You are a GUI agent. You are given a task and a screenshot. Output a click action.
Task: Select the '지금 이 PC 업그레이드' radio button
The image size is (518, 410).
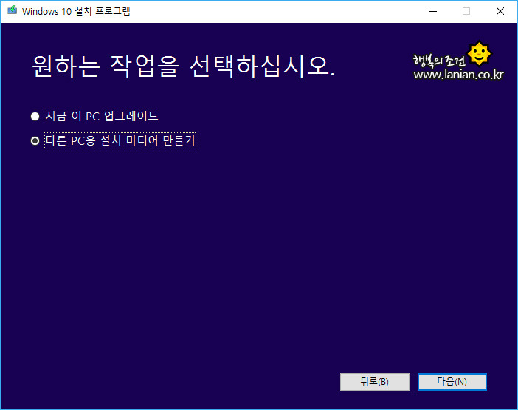click(35, 117)
